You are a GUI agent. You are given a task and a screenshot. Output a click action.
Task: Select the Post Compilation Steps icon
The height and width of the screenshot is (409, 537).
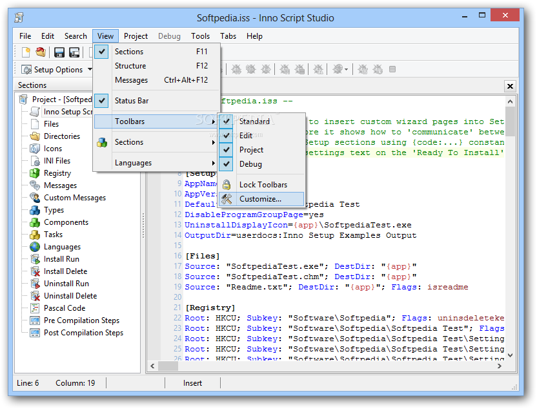pos(35,333)
